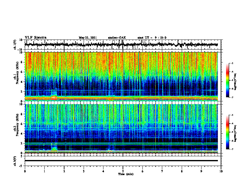The image size is (249, 192).
Task: Click time axis tick label "7"
Action: click(x=162, y=171)
